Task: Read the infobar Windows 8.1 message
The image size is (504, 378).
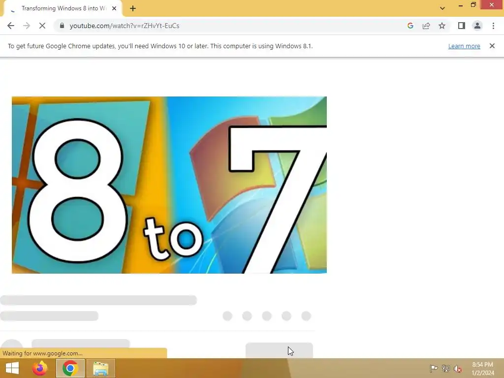Action: pos(160,46)
